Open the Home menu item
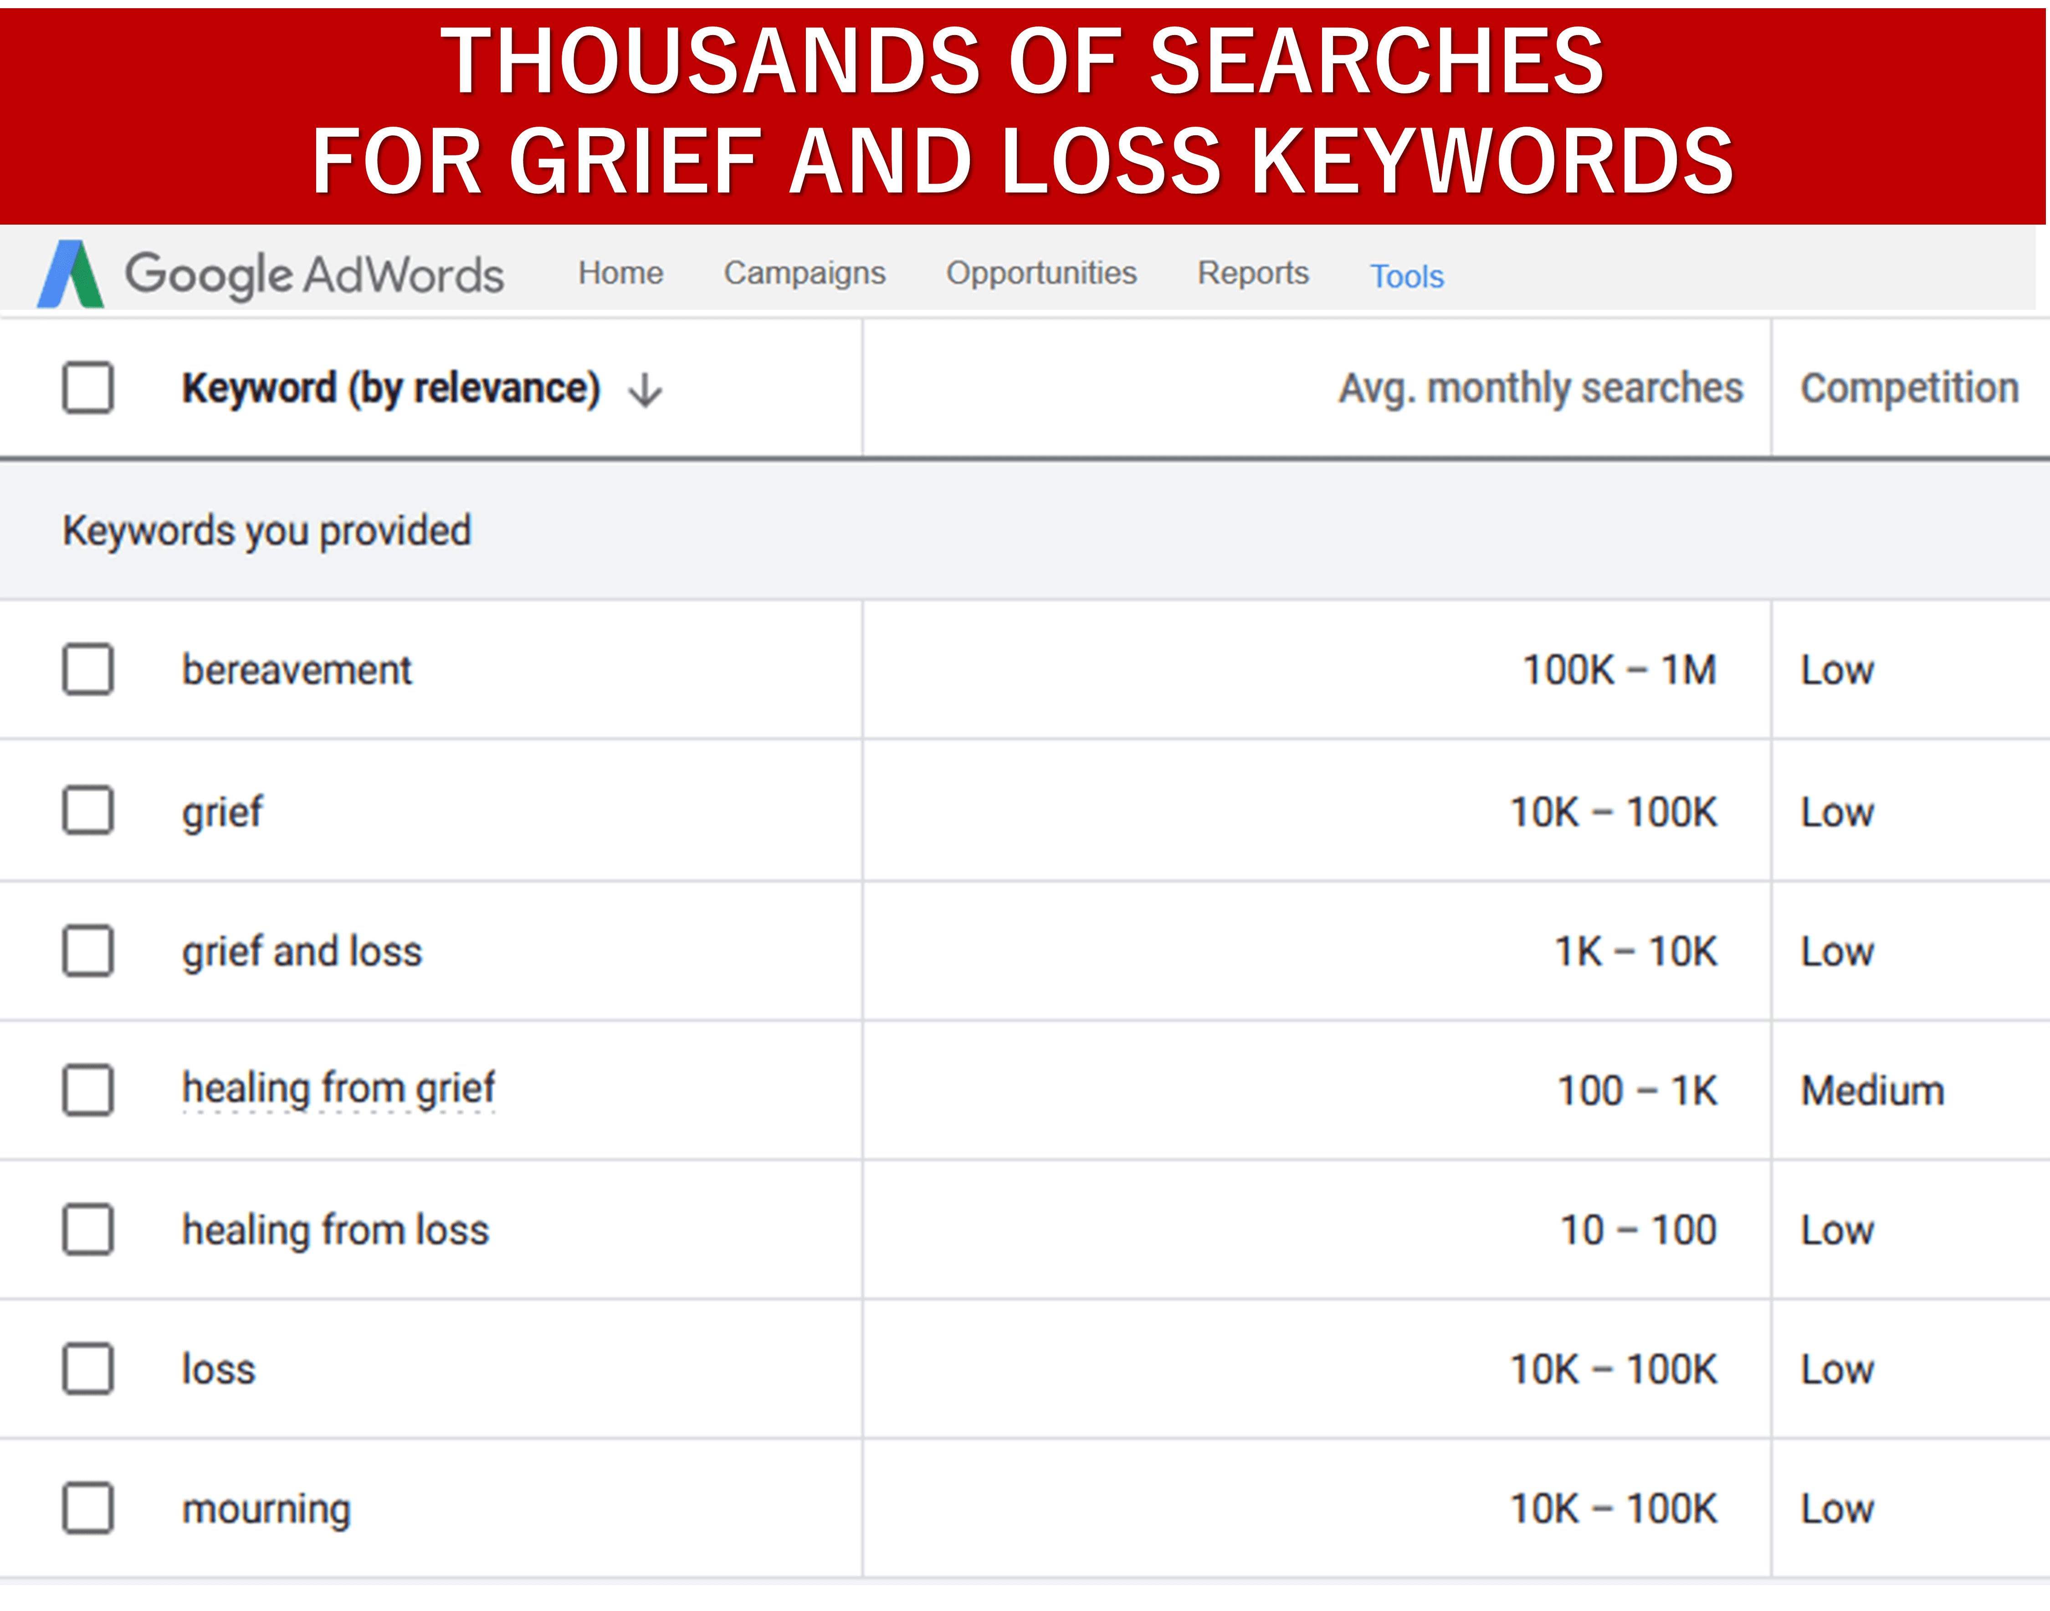Screen dimensions: 2050x1611 tap(620, 272)
